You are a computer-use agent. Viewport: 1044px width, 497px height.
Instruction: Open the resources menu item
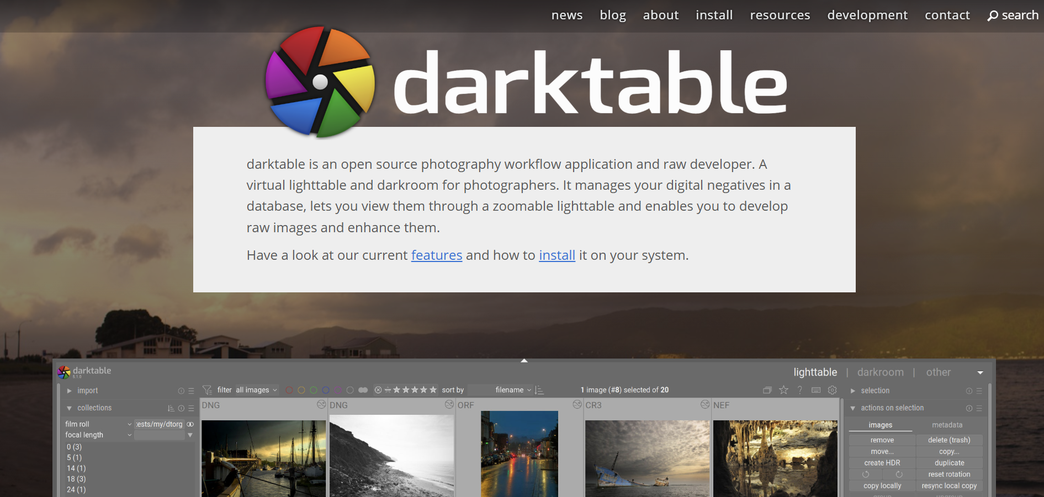pos(780,15)
